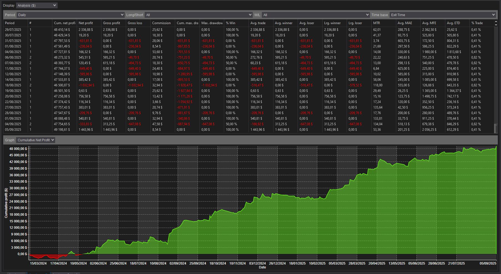
Task: Select the 28/08/2025 period row
Action: [x=249, y=113]
